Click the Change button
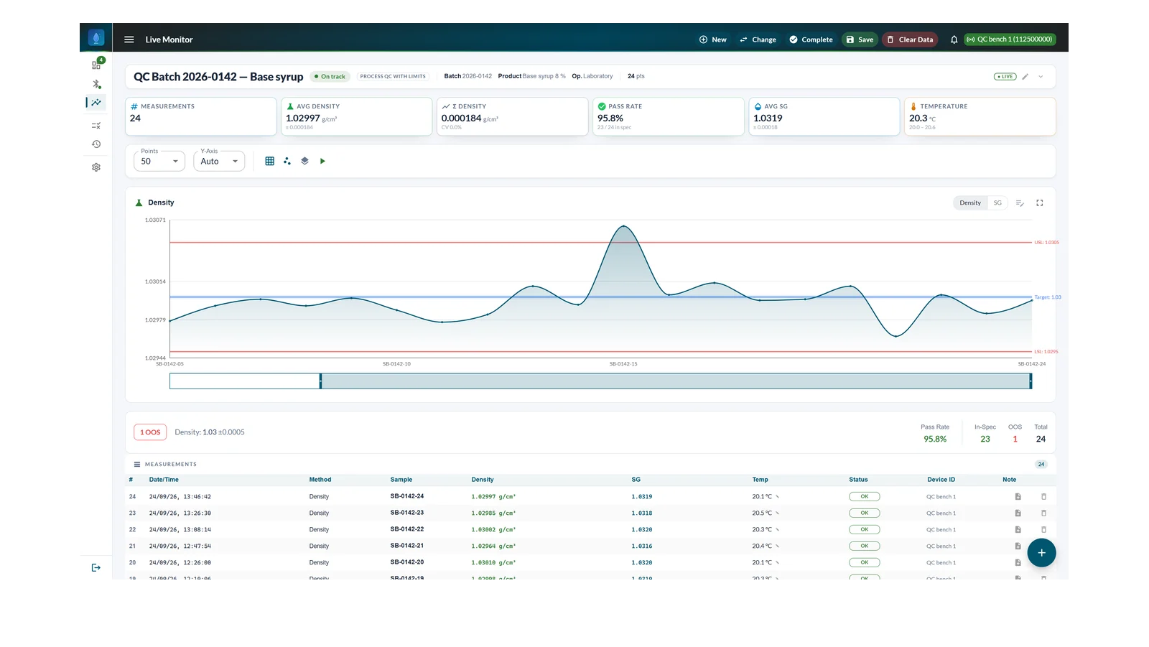The image size is (1149, 647). pos(758,39)
